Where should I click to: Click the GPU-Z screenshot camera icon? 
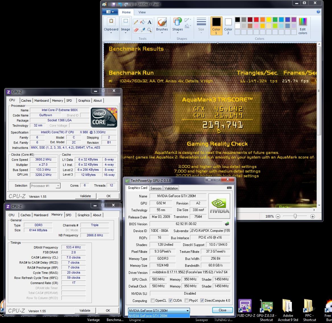[x=229, y=188]
